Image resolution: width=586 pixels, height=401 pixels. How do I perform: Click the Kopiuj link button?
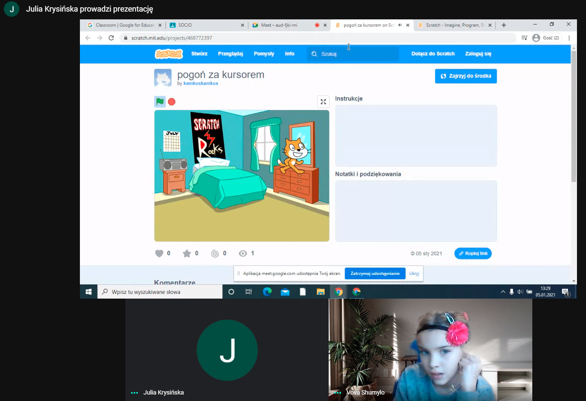[473, 253]
